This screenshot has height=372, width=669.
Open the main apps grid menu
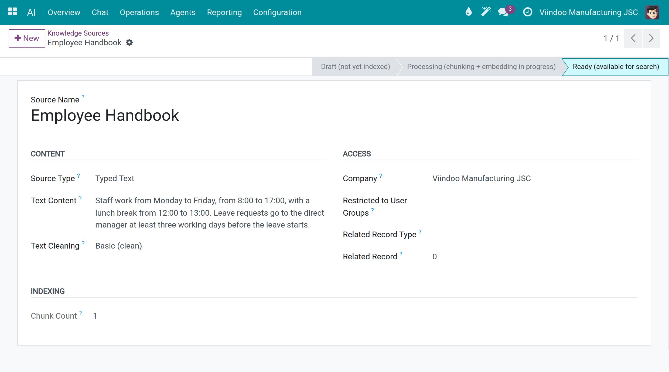click(12, 12)
